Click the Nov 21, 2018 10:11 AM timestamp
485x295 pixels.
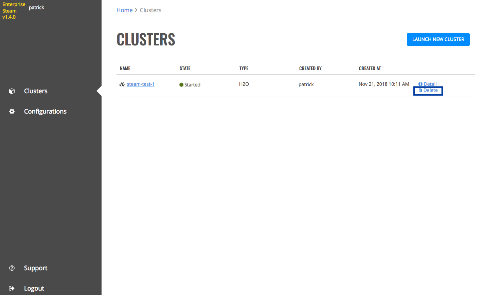384,84
